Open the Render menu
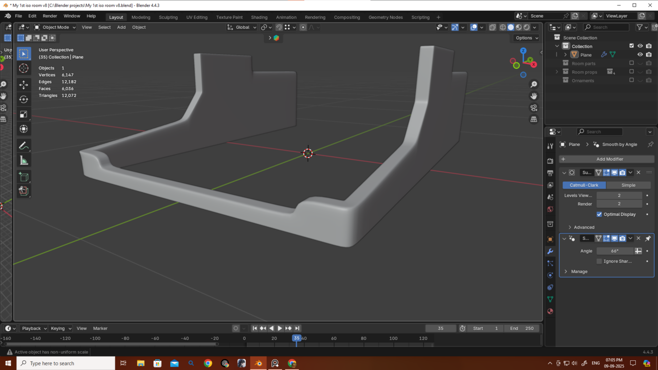This screenshot has width=658, height=370. [x=50, y=16]
